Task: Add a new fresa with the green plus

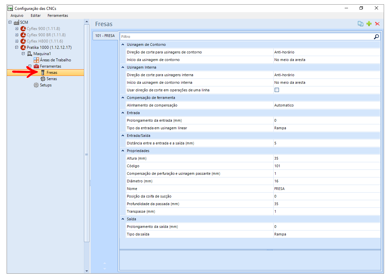Action: pyautogui.click(x=369, y=24)
